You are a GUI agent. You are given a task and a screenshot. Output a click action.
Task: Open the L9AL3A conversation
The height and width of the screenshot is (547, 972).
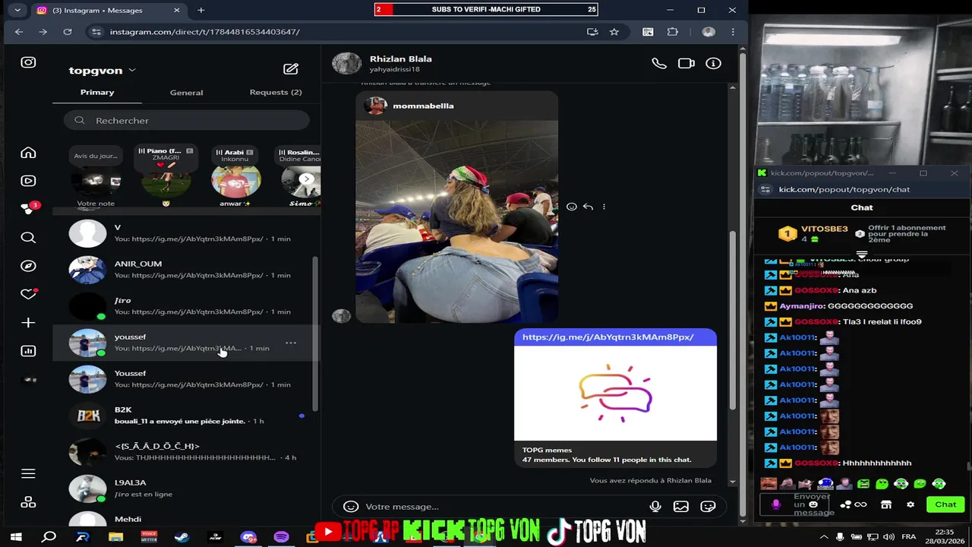pyautogui.click(x=185, y=489)
